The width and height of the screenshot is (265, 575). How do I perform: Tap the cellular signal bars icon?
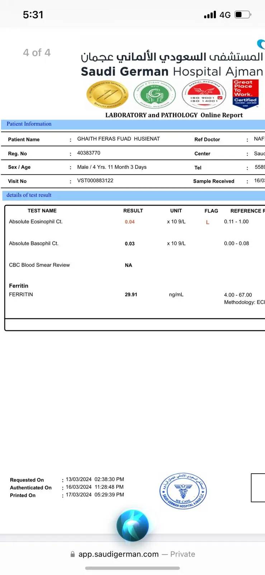(210, 15)
